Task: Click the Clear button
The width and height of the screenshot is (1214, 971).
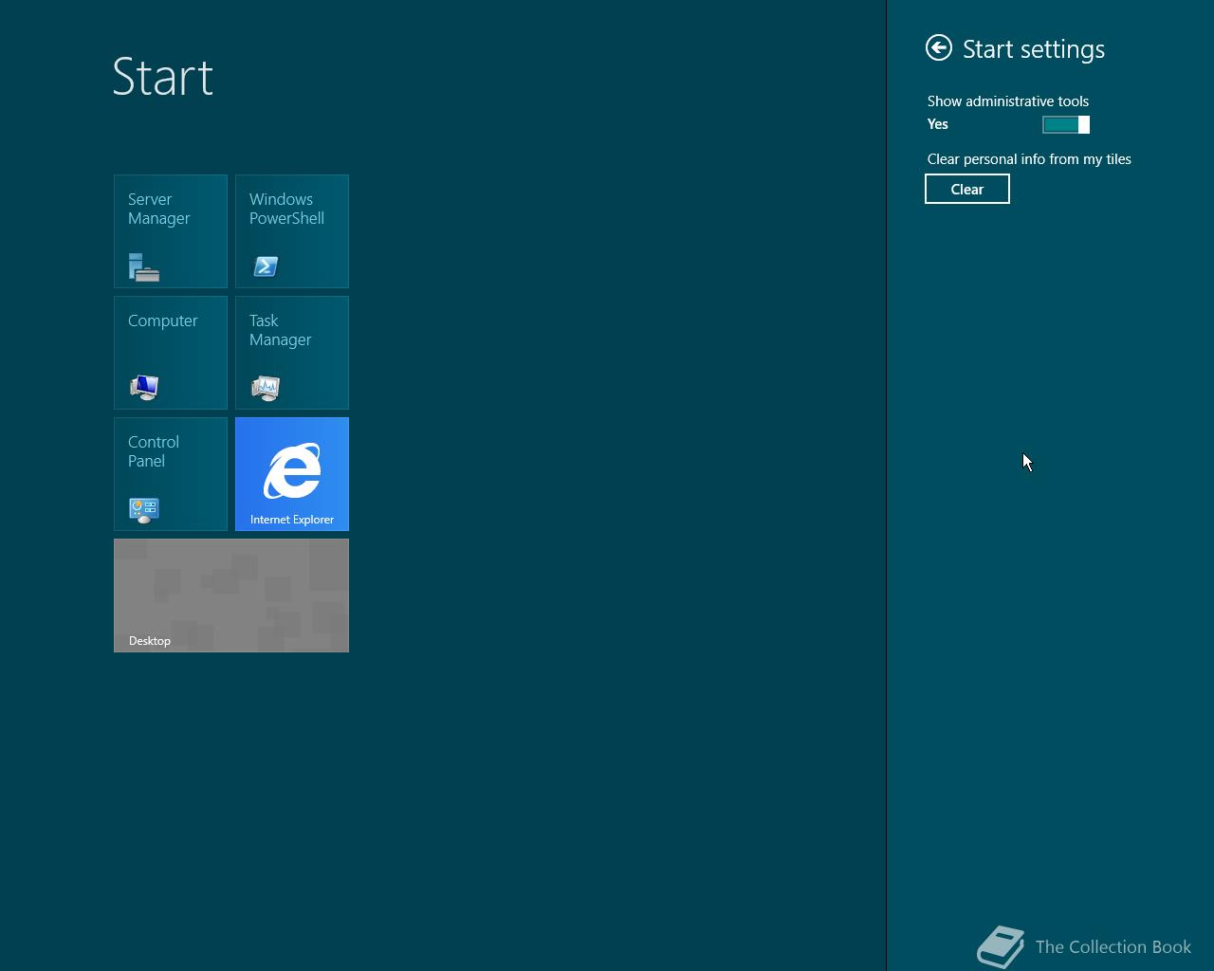Action: click(x=967, y=189)
